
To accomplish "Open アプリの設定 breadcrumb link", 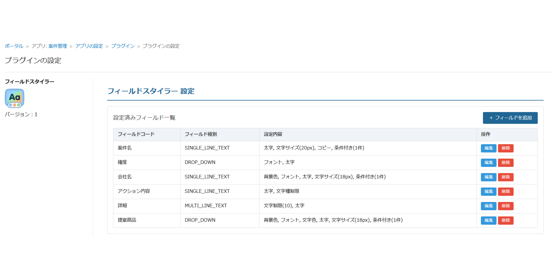I will tap(89, 46).
